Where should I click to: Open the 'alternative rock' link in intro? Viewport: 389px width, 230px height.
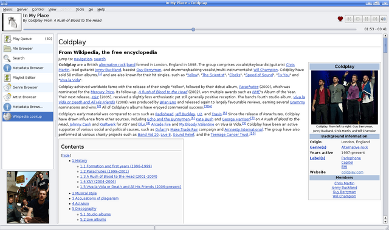point(112,64)
